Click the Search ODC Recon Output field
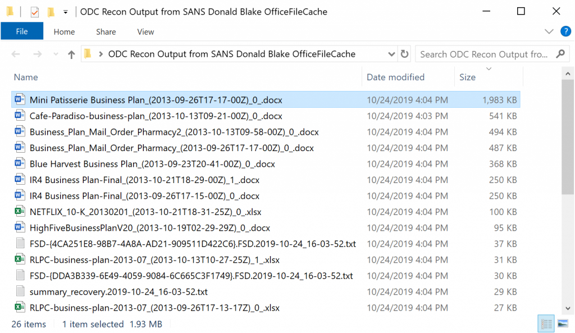 pyautogui.click(x=483, y=54)
